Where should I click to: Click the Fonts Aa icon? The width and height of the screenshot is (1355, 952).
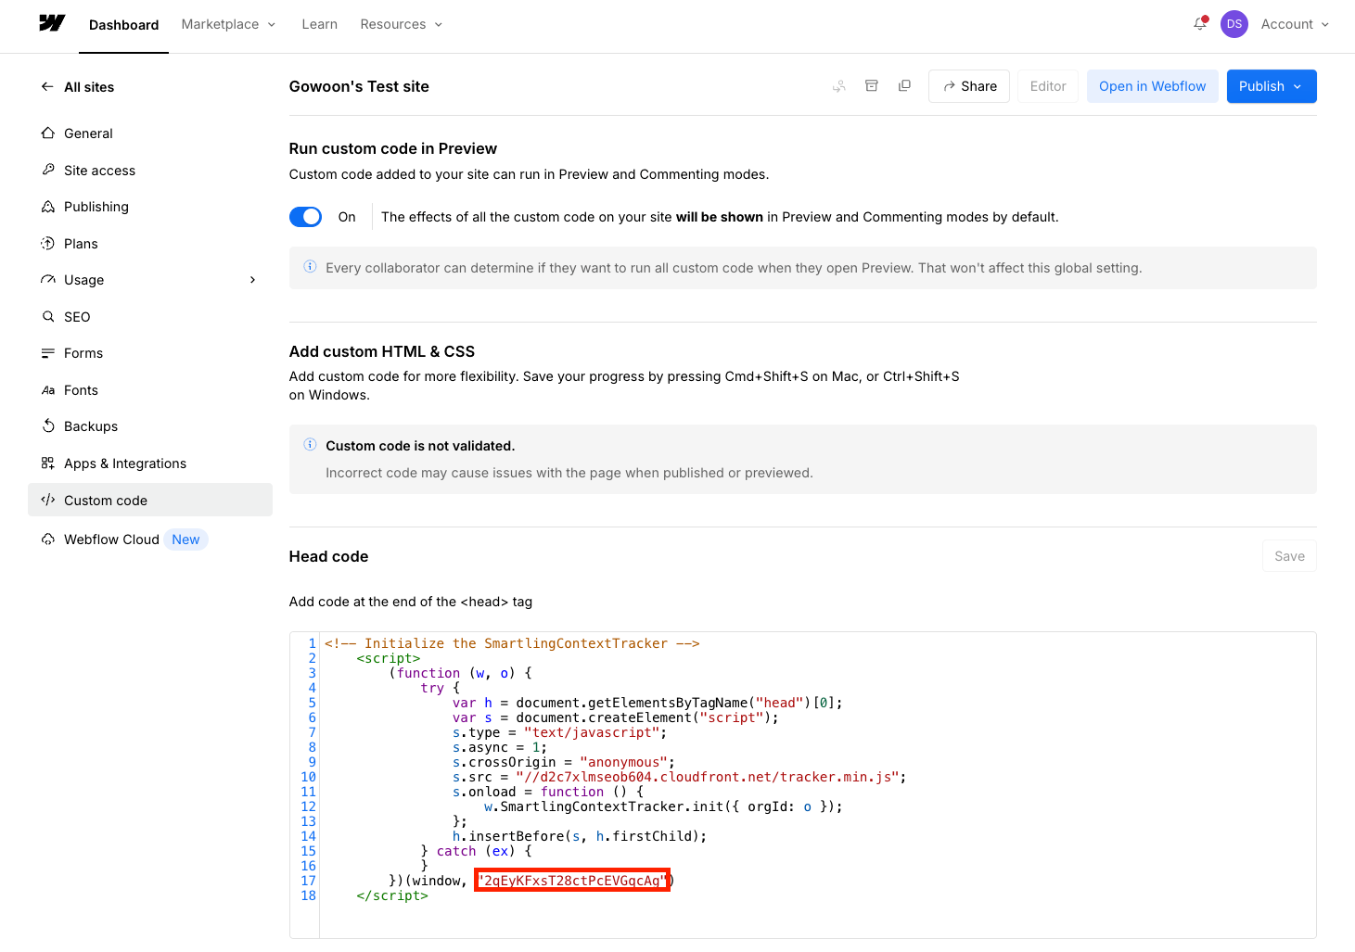tap(48, 390)
